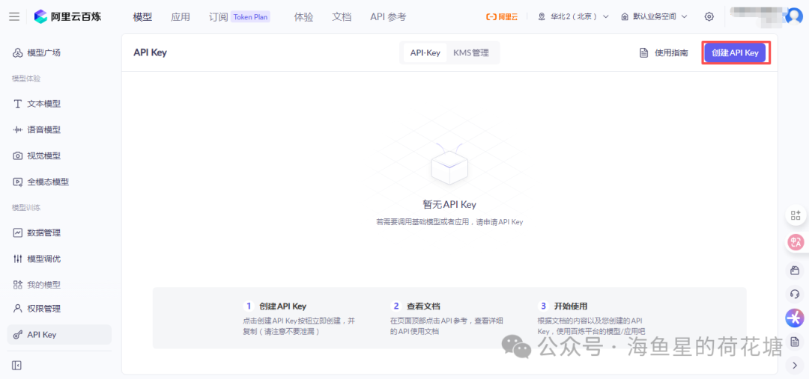Click the 暂无 API Key text
Screen dimensions: 809x379
449,204
